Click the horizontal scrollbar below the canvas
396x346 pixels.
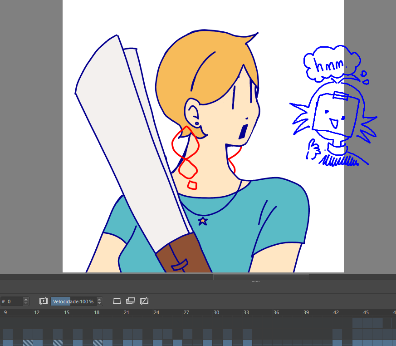click(261, 277)
